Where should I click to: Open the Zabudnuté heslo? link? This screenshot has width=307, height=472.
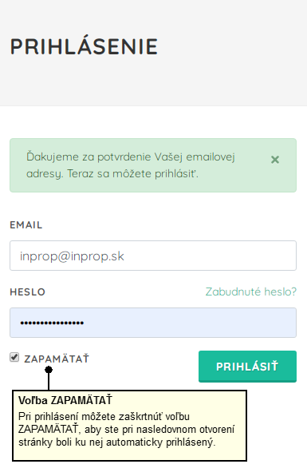[x=251, y=292]
